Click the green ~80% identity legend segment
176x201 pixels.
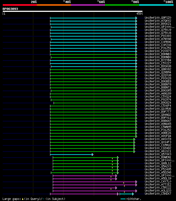click(122, 5)
